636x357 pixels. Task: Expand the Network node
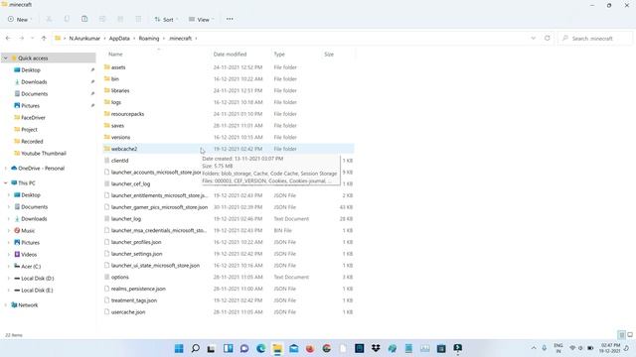click(x=6, y=305)
